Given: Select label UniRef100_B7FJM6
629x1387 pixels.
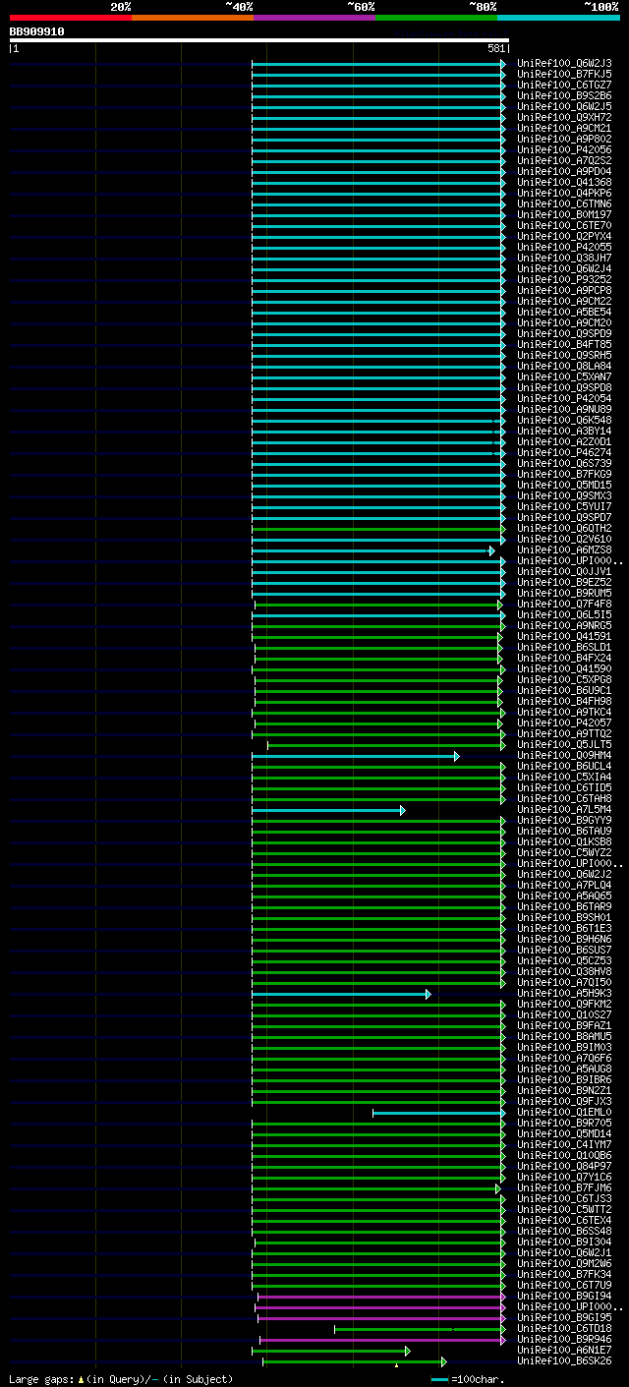Looking at the screenshot, I should [564, 1187].
